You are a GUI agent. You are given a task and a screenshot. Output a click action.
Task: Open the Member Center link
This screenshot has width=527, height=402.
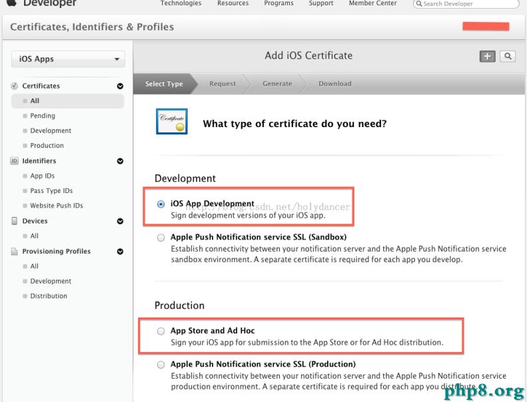click(x=372, y=3)
